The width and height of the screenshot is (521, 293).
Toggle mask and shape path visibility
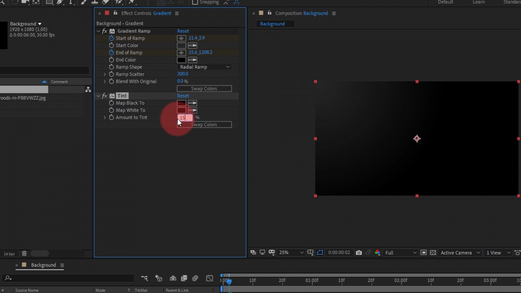[x=320, y=253]
